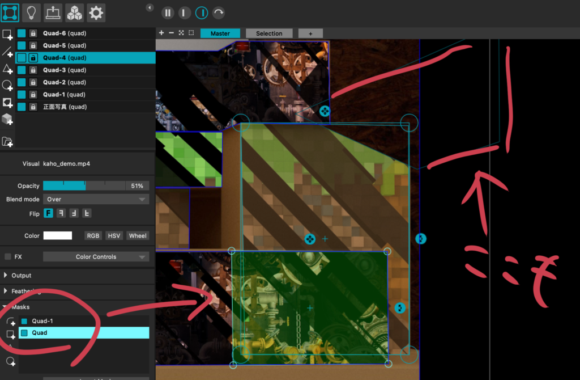The width and height of the screenshot is (580, 380).
Task: Add a new quad surface
Action: 7,35
